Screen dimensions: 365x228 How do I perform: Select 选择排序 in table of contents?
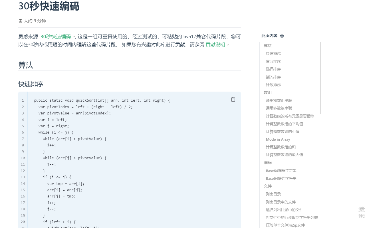273,69
